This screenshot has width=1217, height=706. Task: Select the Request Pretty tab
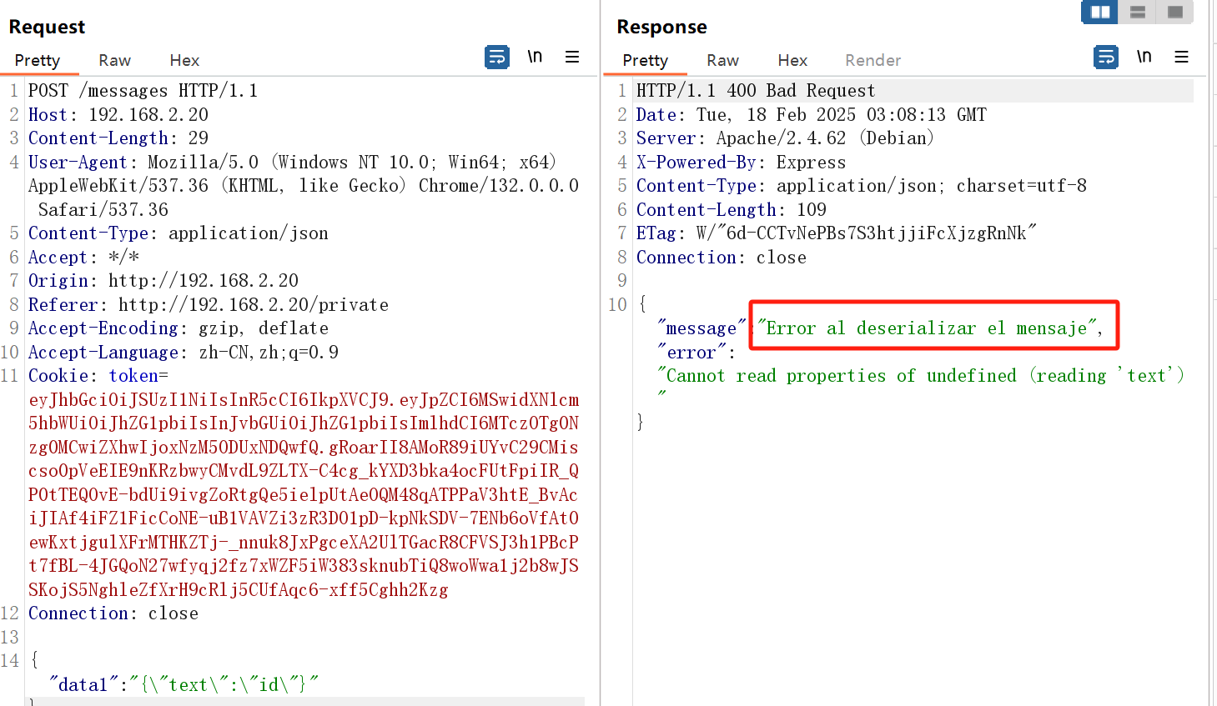click(x=38, y=61)
